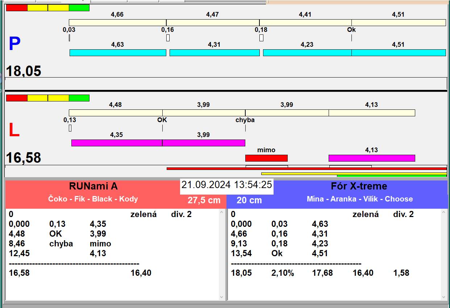This screenshot has height=308, width=450.
Task: Select the magenta bar labeled 3,99
Action: tap(204, 143)
